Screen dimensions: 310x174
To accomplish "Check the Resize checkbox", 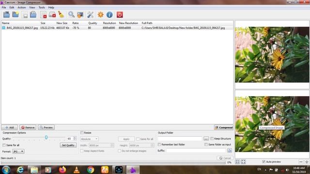I will coord(82,133).
